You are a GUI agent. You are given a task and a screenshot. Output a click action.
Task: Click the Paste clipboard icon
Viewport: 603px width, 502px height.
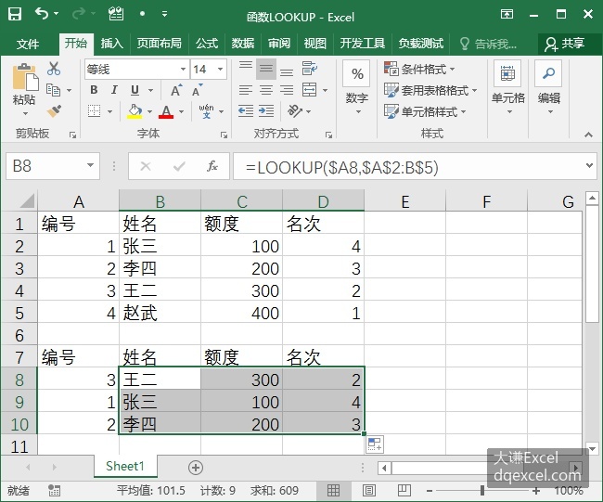[24, 76]
